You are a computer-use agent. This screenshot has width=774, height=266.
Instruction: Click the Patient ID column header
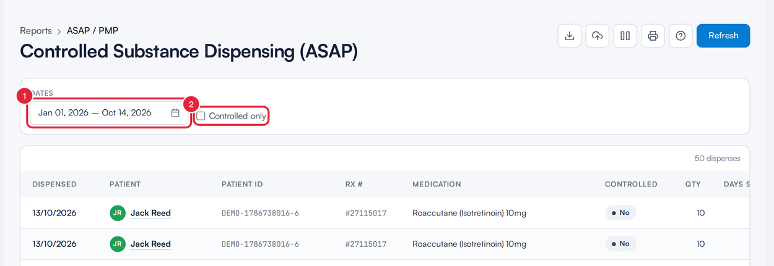(242, 184)
